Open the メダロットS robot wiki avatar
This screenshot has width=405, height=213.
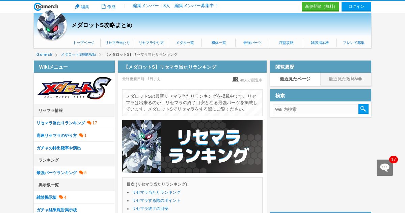pyautogui.click(x=52, y=26)
